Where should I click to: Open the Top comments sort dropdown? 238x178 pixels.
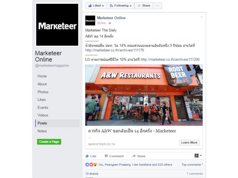coord(192,165)
